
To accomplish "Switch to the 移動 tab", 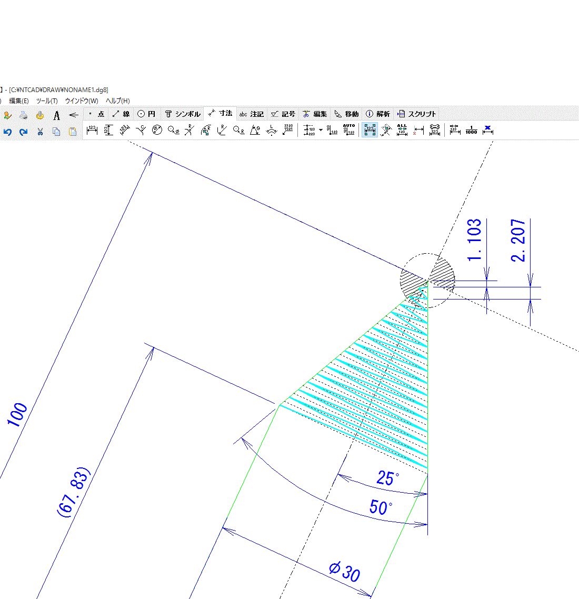I will [x=346, y=114].
